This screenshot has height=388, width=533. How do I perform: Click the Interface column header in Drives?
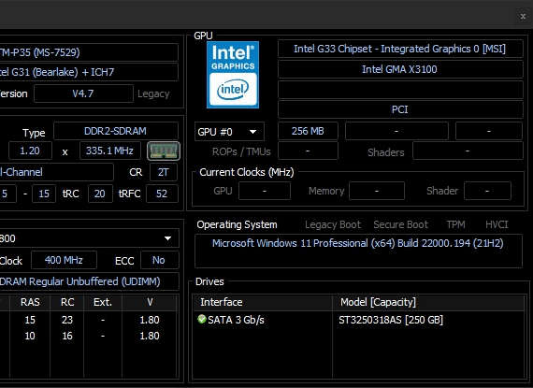point(263,302)
